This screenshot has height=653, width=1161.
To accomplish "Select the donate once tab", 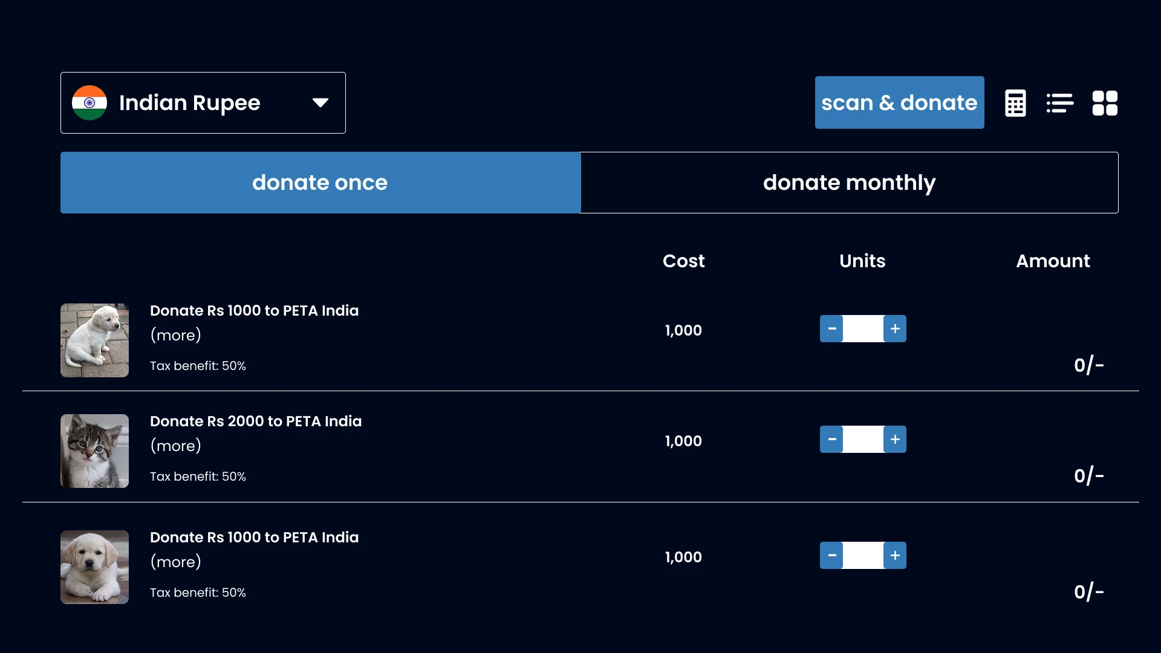I will coord(320,183).
